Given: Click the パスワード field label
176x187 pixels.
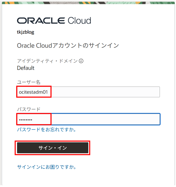Looking at the screenshot, I should tap(29, 109).
